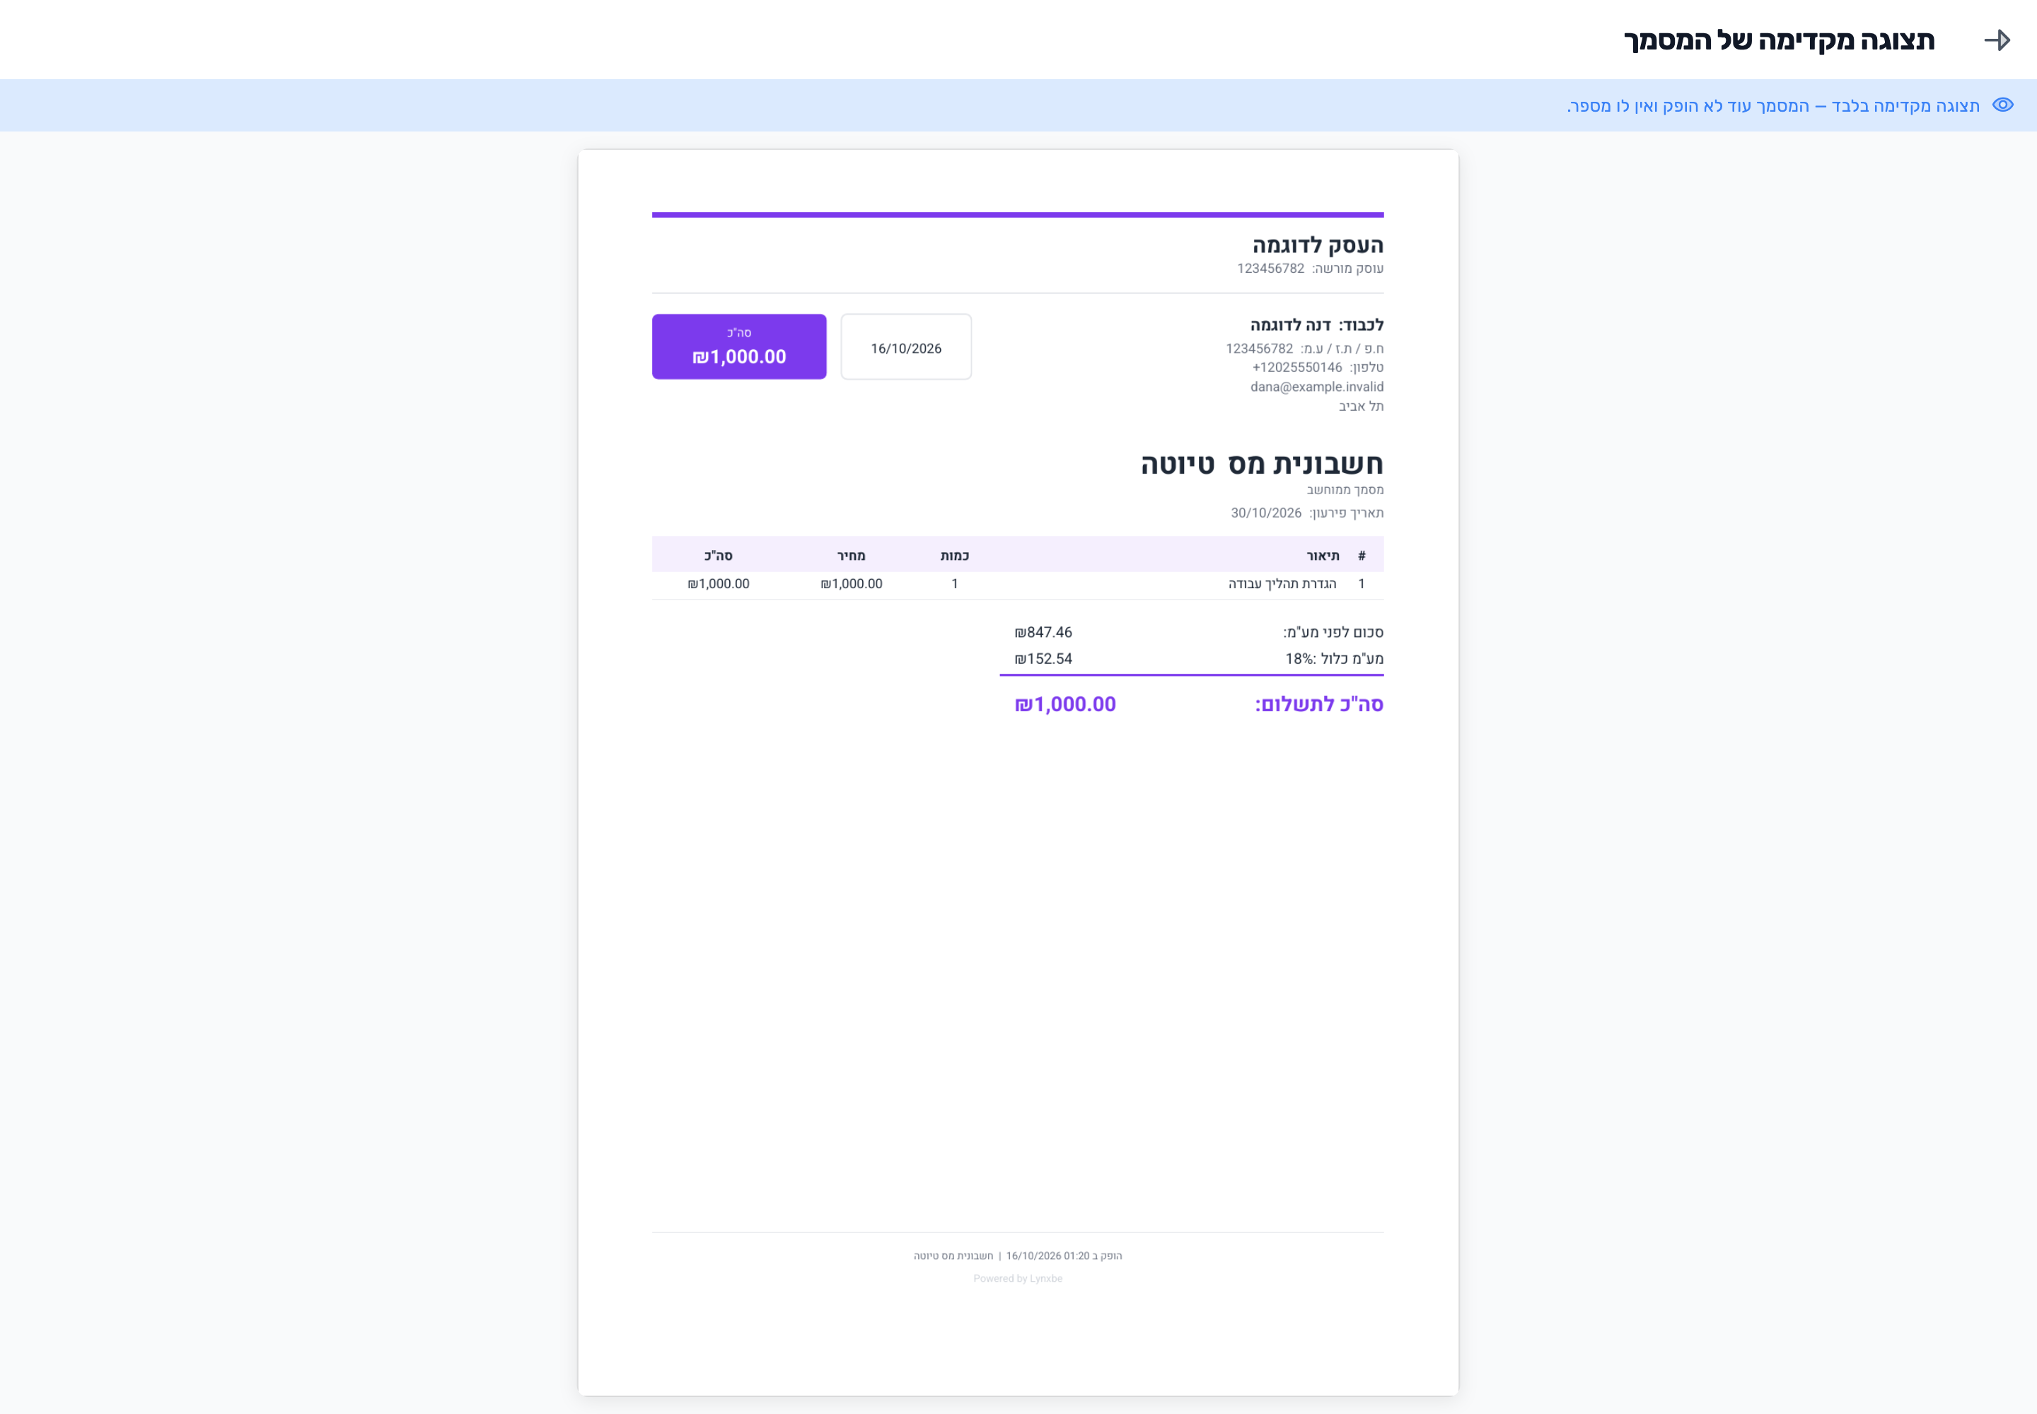Click the heading 'חשבונית מס טיוטה'

[x=1261, y=463]
